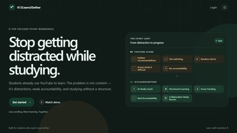Screen dimensions: 237x133
Task: Select the Group study is difficult chip
Action: [x=145, y=68]
